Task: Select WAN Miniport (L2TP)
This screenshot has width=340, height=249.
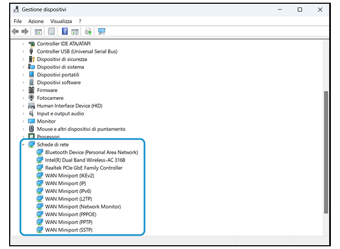Action: 69,199
